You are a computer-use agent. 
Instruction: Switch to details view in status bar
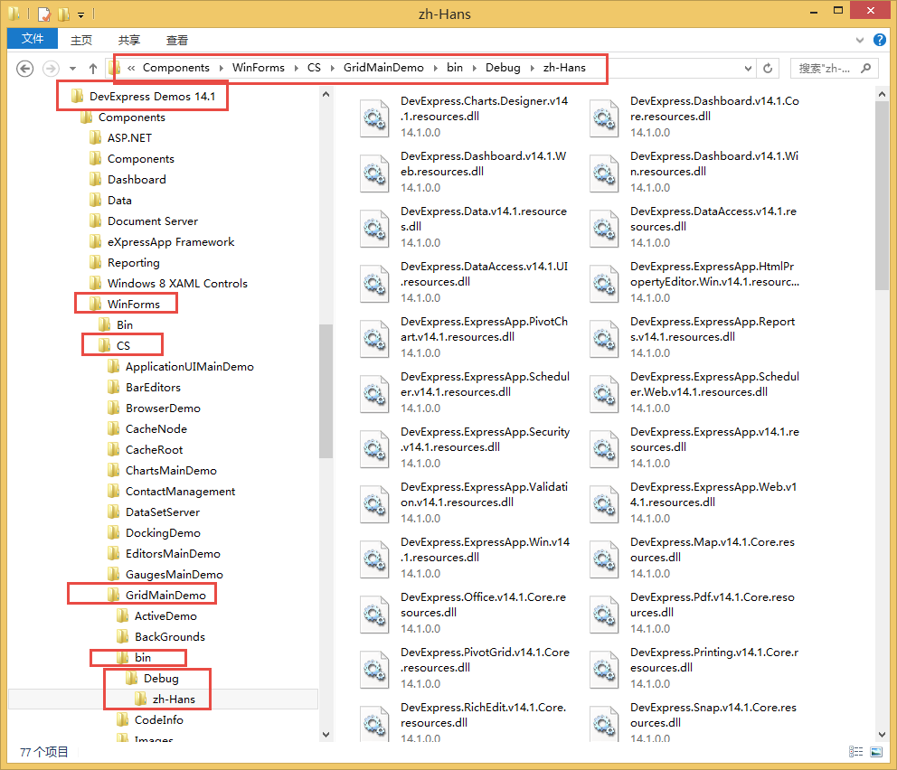[855, 752]
